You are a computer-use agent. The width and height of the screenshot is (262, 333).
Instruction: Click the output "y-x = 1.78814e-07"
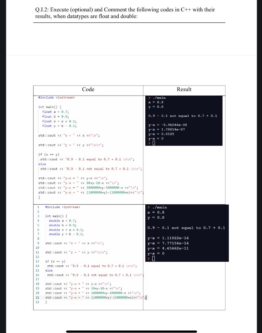(167, 129)
